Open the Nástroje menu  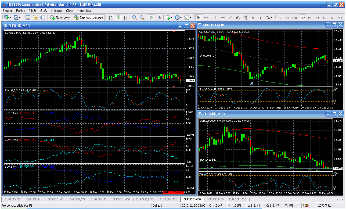pos(57,11)
